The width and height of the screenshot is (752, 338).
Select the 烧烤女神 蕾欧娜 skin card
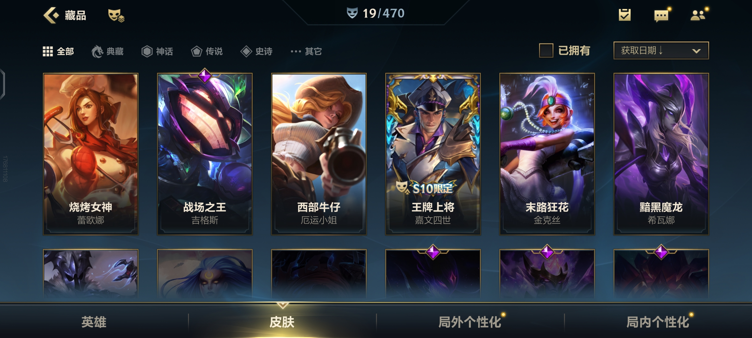pos(91,154)
